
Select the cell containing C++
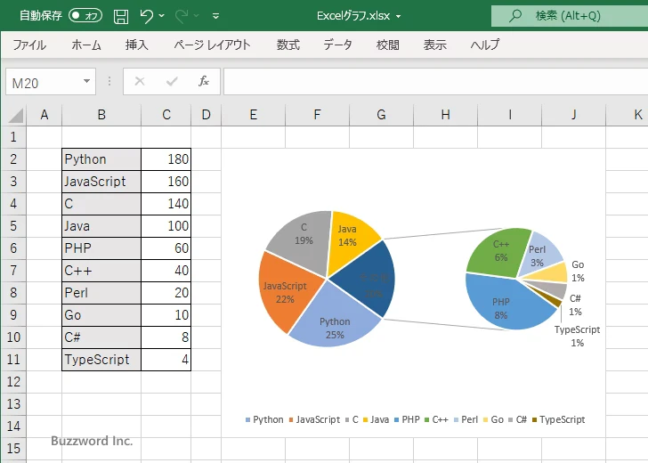coord(101,271)
